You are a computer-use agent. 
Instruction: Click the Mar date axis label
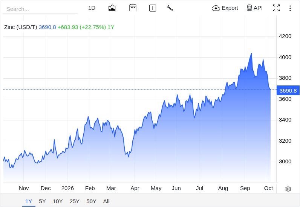coord(111,188)
